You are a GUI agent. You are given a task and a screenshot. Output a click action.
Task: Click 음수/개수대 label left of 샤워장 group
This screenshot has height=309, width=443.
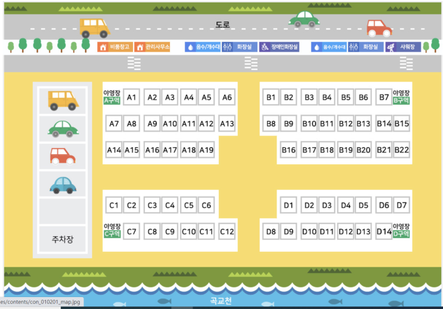point(329,47)
